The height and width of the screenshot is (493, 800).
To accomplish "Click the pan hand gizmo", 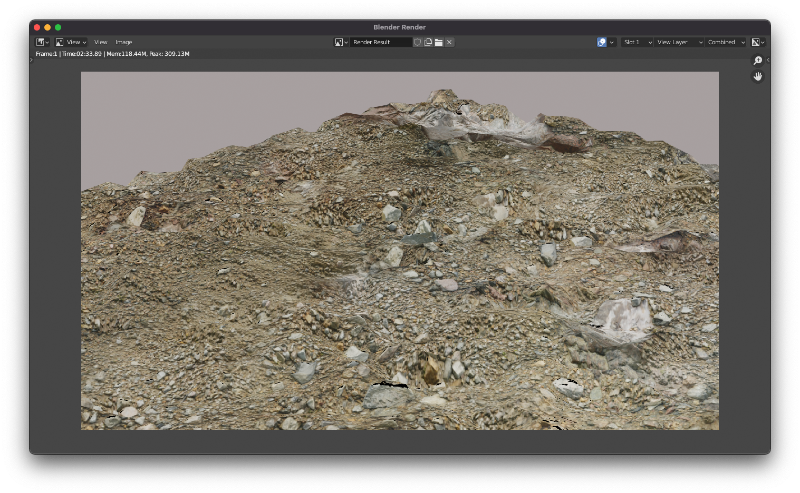I will coord(758,76).
